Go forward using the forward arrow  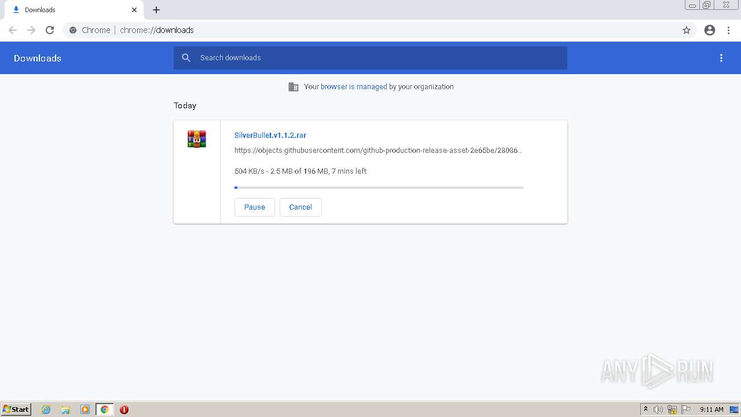[x=31, y=30]
